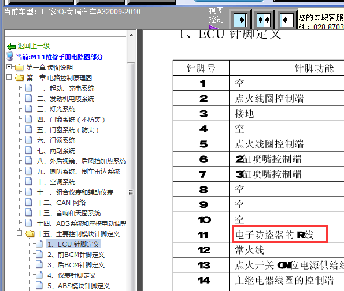Image resolution: width=344 pixels, height=291 pixels.
Task: Click the green back arrow icon
Action: click(11, 46)
